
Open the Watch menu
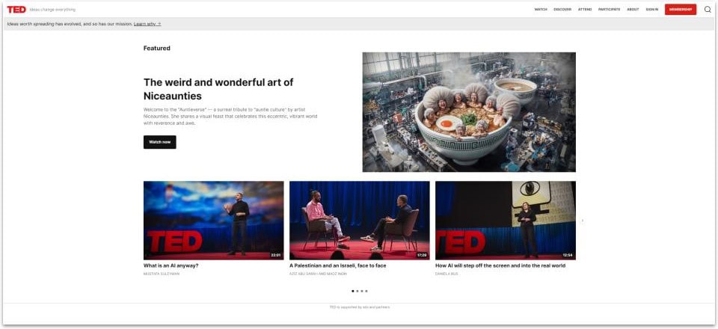point(541,10)
